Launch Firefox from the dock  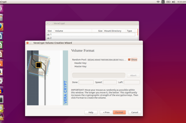point(1,27)
